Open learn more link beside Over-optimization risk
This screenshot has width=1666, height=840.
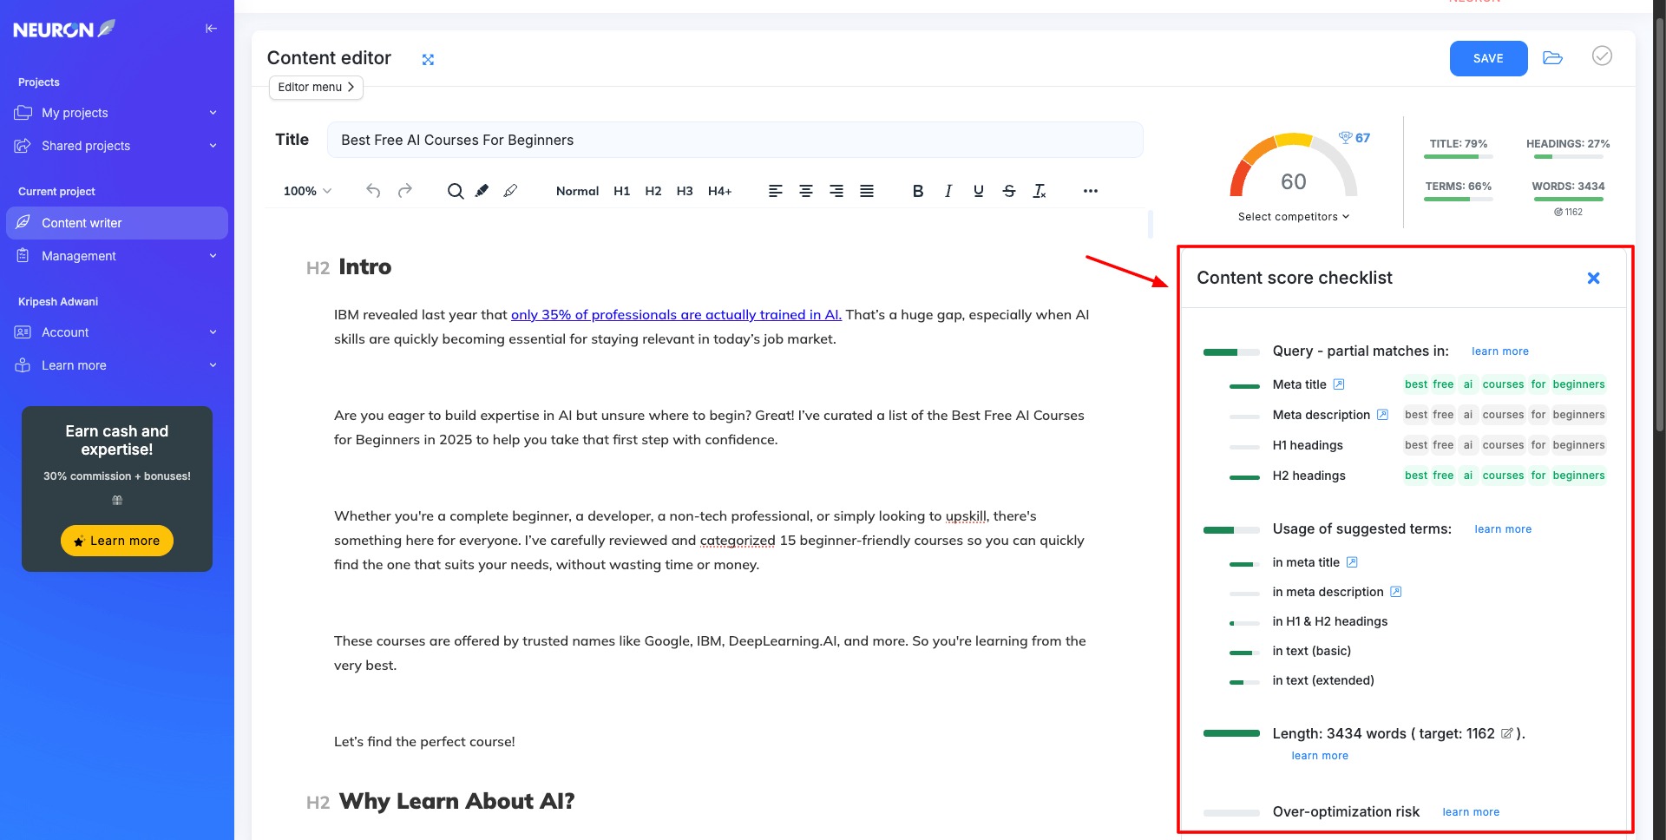click(1471, 812)
